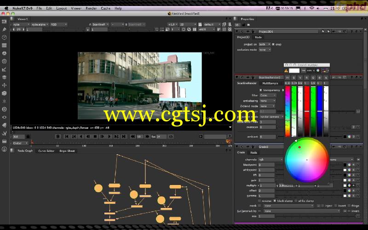Click the wrench icon on Project3D6 panel
The height and width of the screenshot is (230, 368).
coord(253,31)
